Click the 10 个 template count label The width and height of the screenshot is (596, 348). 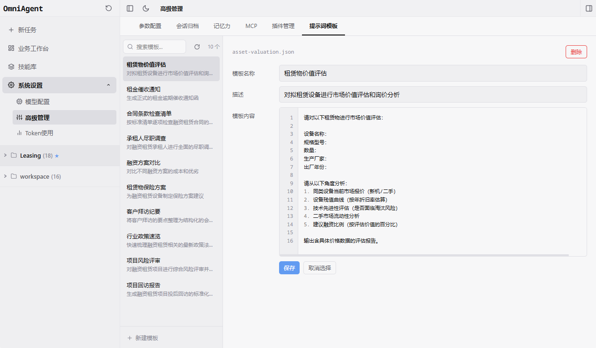[x=214, y=47]
